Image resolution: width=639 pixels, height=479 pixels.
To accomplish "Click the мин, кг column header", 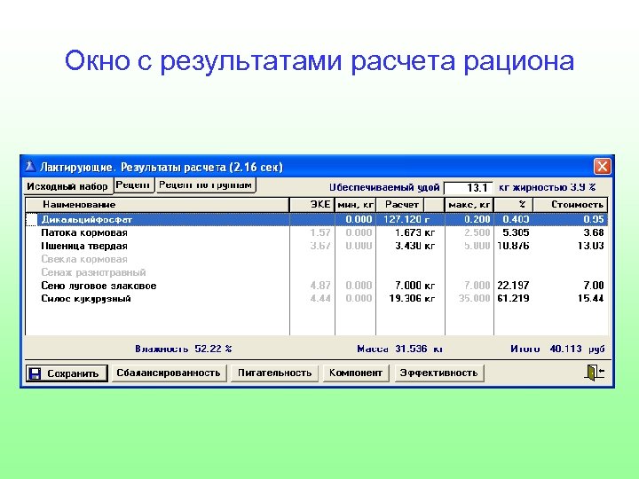I will 355,205.
